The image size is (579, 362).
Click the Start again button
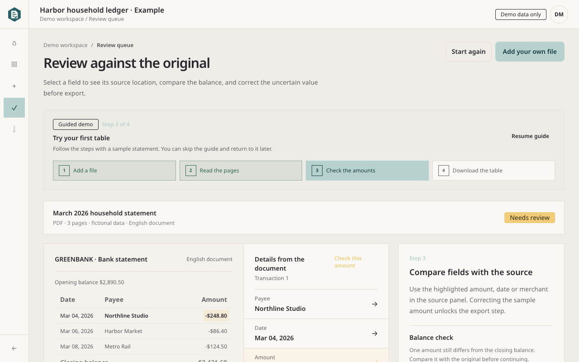(469, 52)
